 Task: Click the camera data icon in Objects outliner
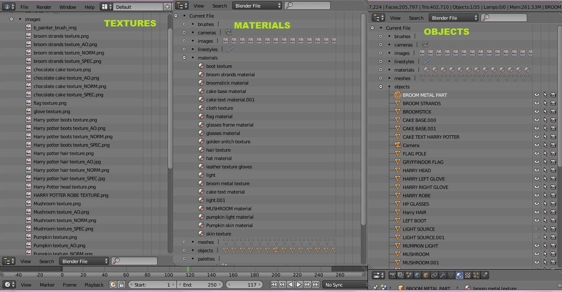pos(425,45)
